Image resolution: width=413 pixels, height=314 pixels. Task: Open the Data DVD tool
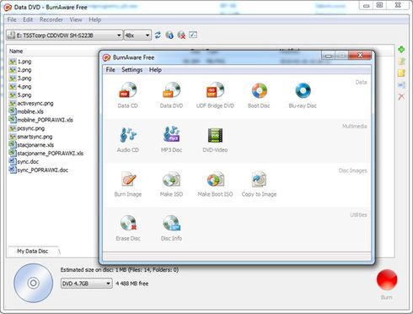pyautogui.click(x=171, y=95)
